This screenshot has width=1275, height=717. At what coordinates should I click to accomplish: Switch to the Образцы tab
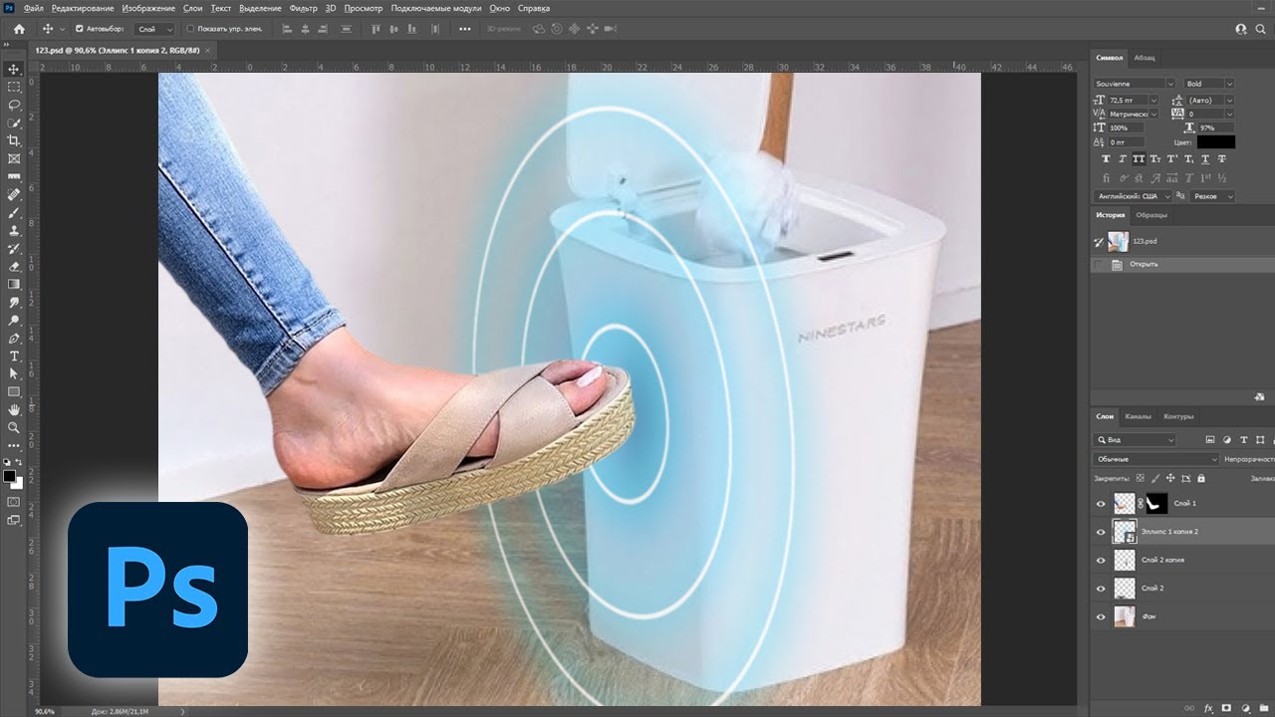pyautogui.click(x=1151, y=215)
